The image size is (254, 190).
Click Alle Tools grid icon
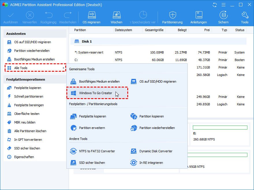click(x=10, y=68)
